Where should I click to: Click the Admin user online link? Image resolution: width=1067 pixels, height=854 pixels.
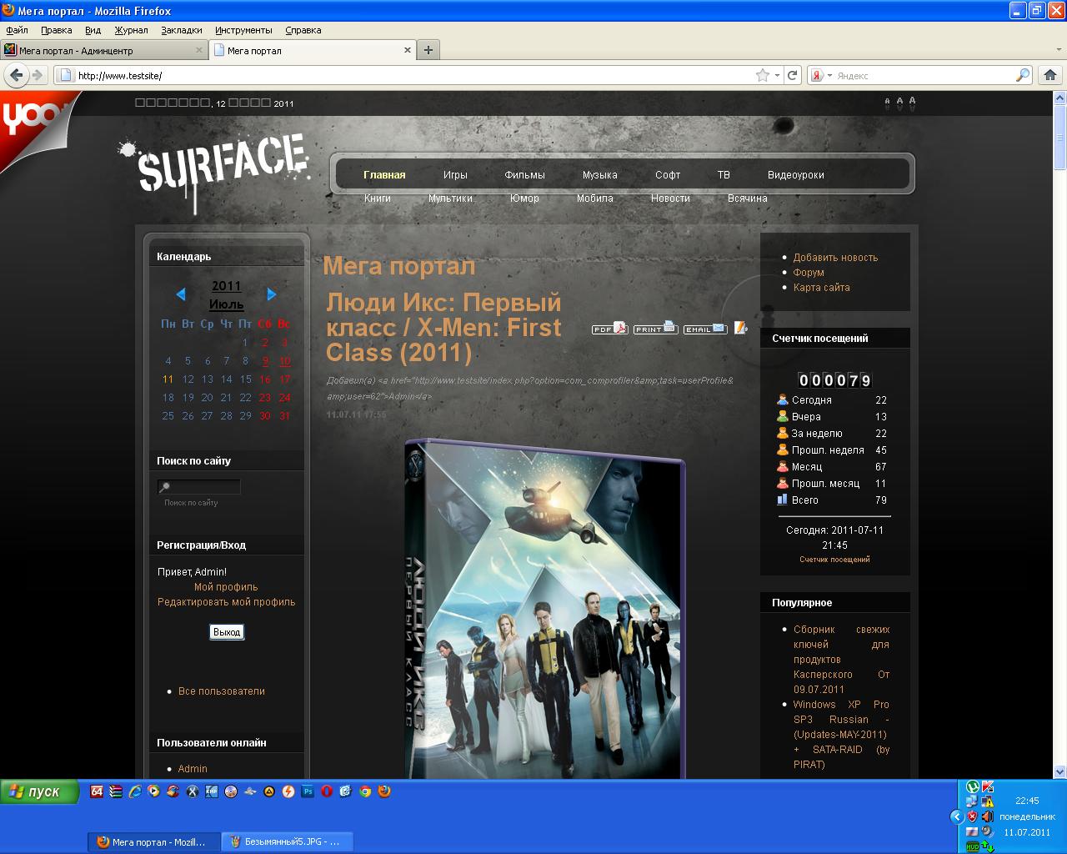(x=193, y=769)
